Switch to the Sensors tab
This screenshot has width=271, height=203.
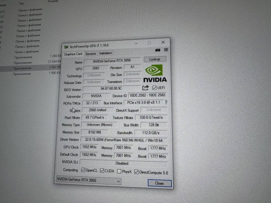[x=91, y=54]
